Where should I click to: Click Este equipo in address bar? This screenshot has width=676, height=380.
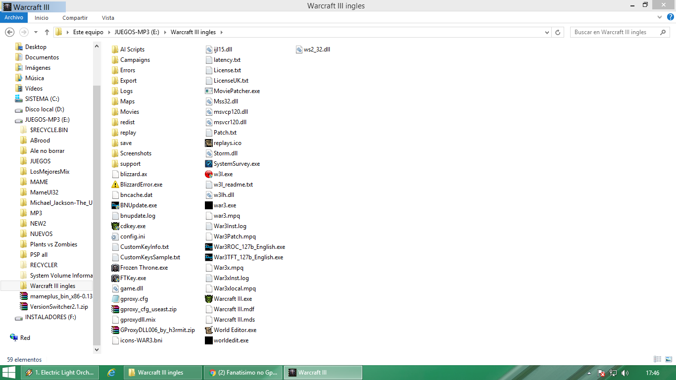(88, 32)
